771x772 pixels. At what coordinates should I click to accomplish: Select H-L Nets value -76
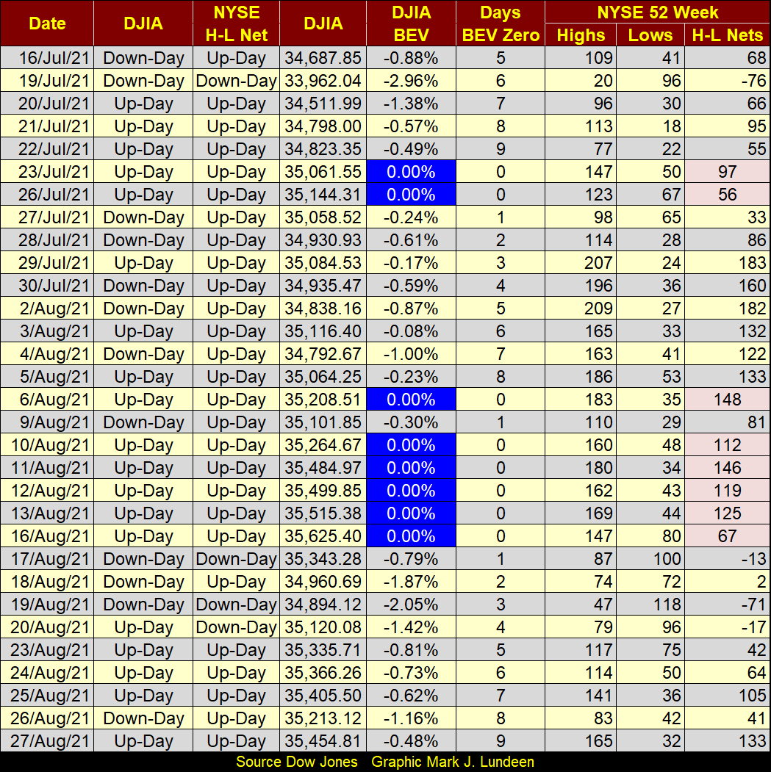pyautogui.click(x=727, y=81)
